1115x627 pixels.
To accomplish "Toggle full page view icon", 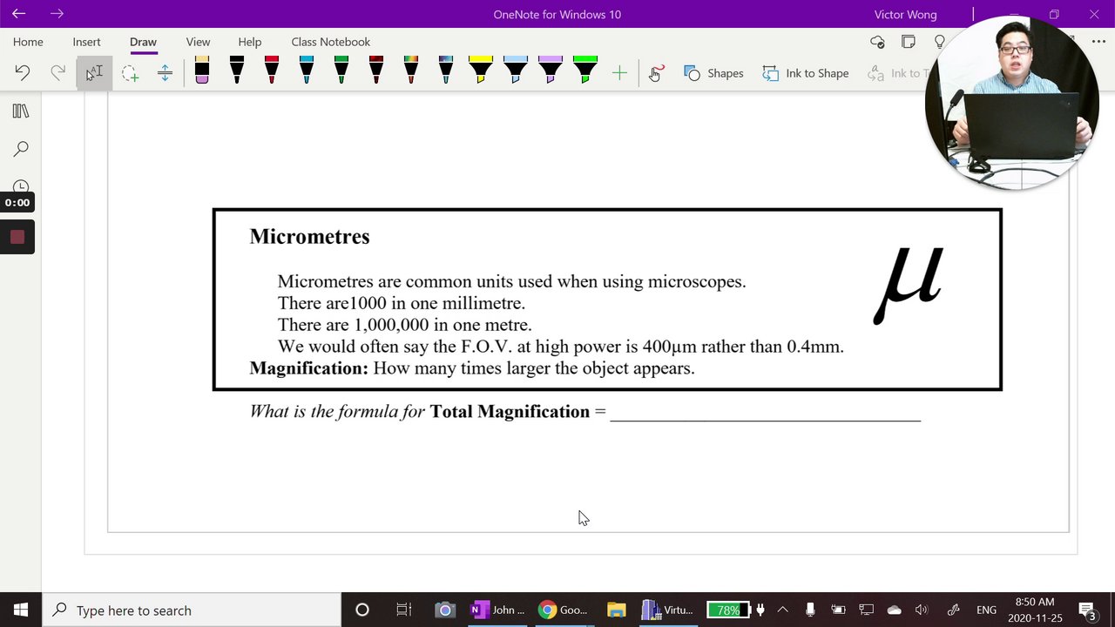I will (x=909, y=42).
